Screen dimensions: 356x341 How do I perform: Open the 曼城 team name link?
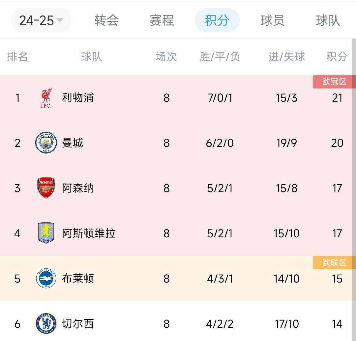tap(73, 143)
